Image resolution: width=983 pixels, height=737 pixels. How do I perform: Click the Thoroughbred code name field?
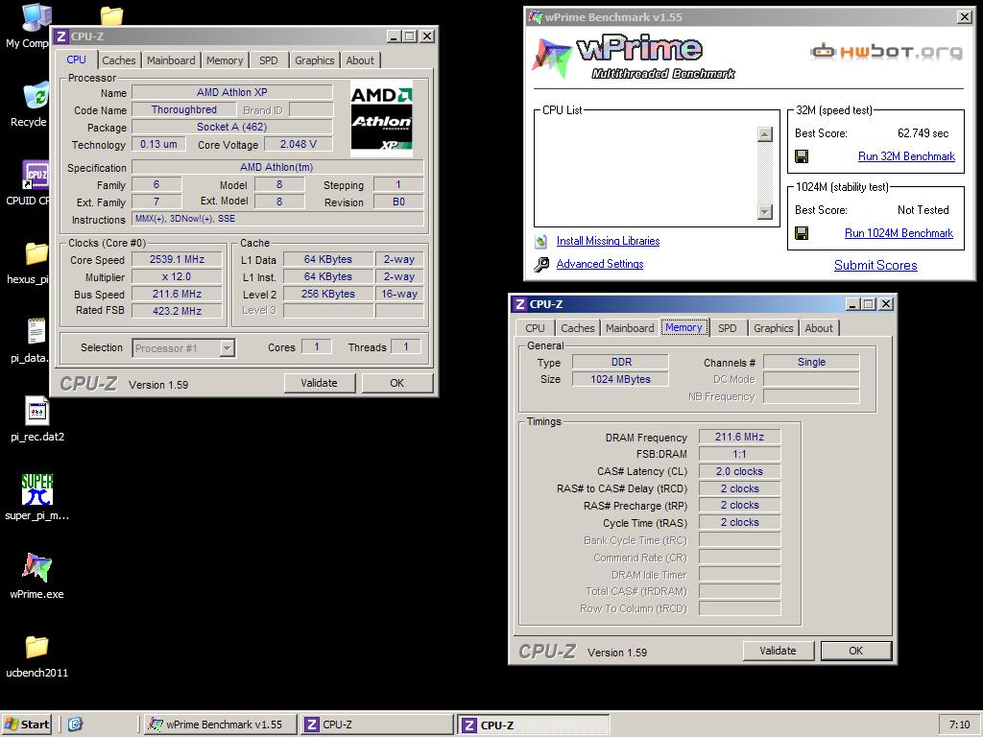(183, 109)
